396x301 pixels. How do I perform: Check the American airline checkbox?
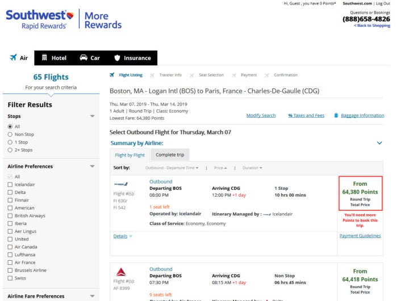(x=10, y=208)
